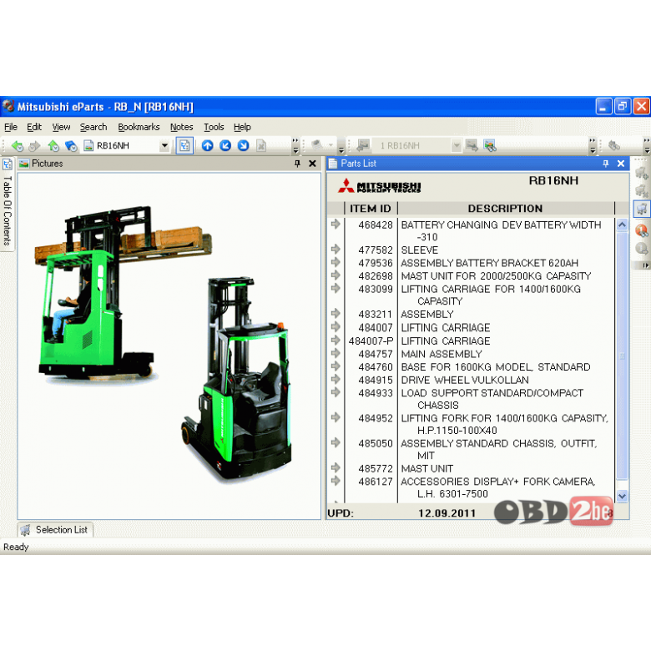Click the ITEM ID column header
This screenshot has height=651, width=651.
371,209
